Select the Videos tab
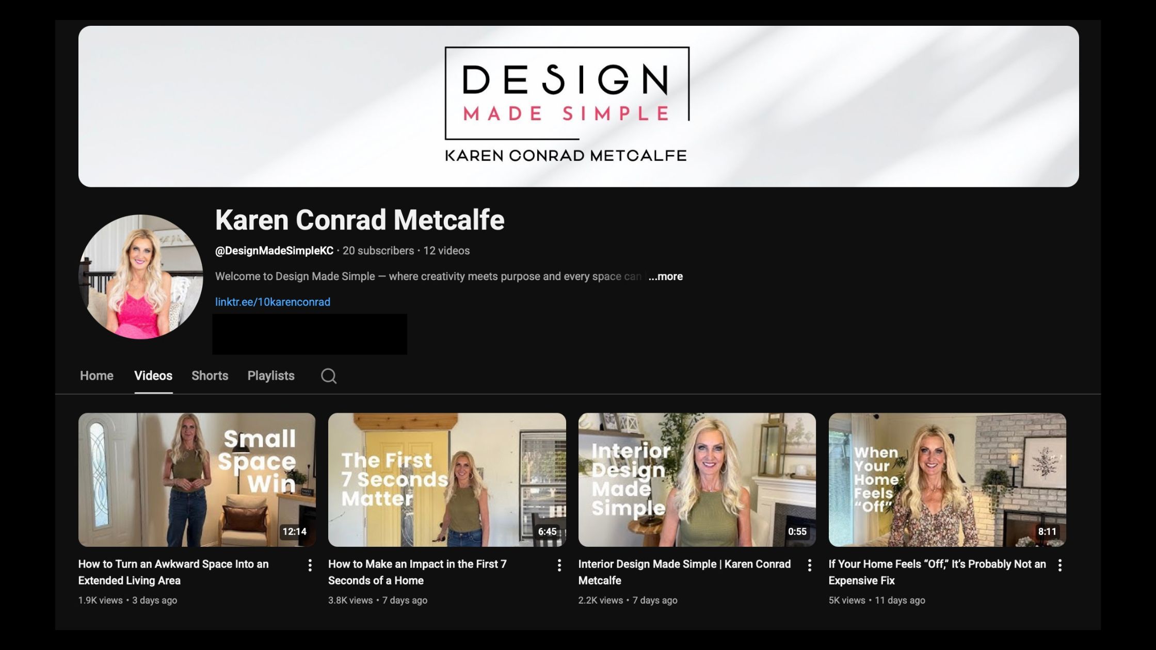The height and width of the screenshot is (650, 1156). [153, 376]
